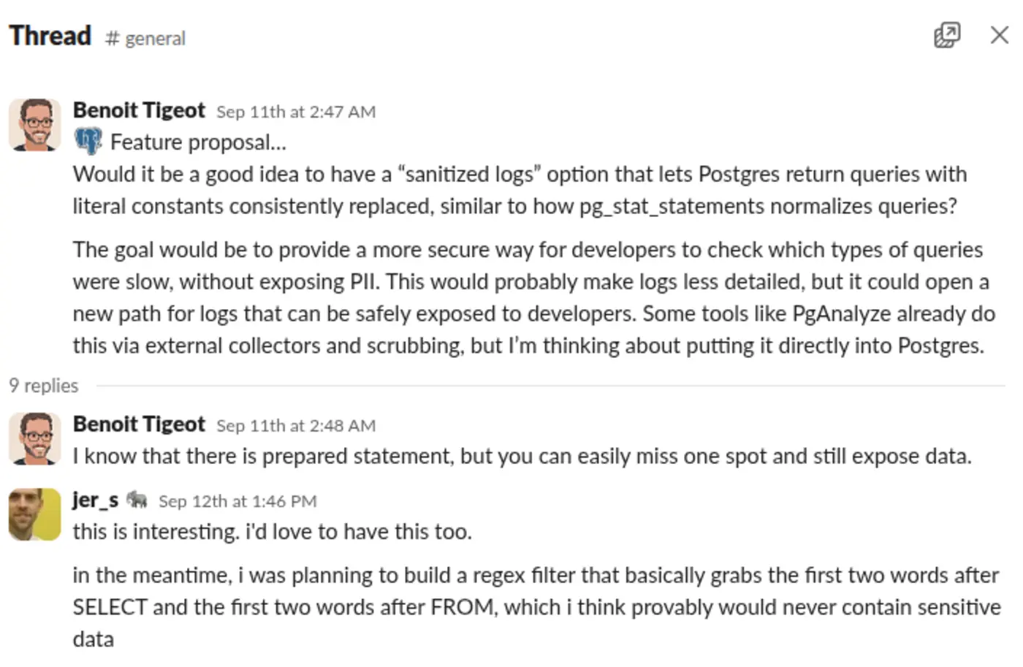Click the Postgres elephant emoji before Feature proposal
1023x667 pixels.
coord(88,141)
